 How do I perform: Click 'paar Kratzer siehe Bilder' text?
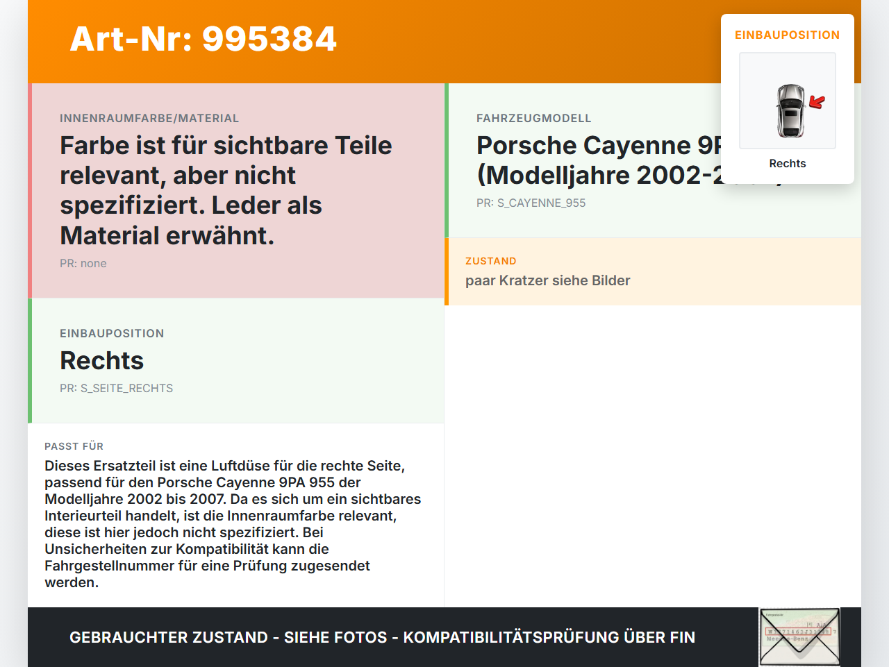click(x=548, y=280)
